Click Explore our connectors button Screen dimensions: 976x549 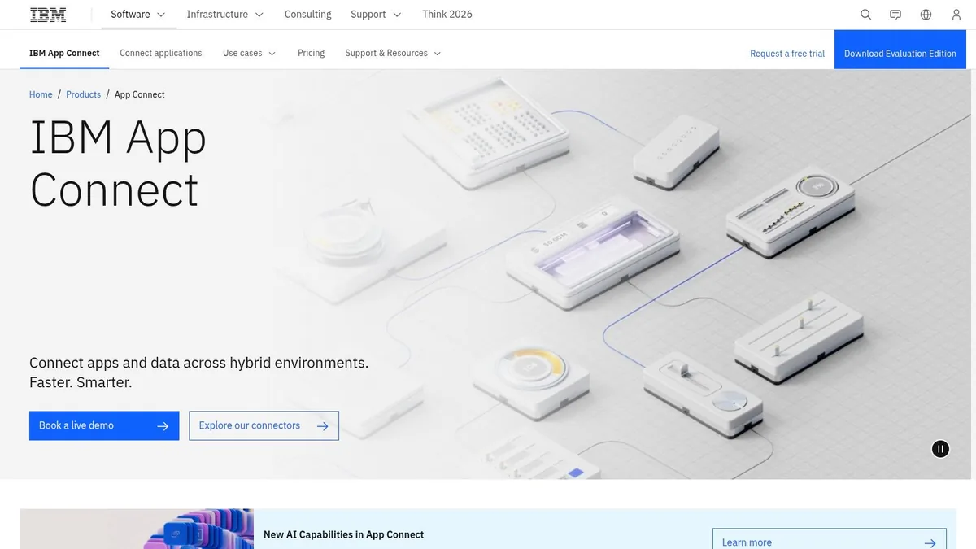click(264, 425)
